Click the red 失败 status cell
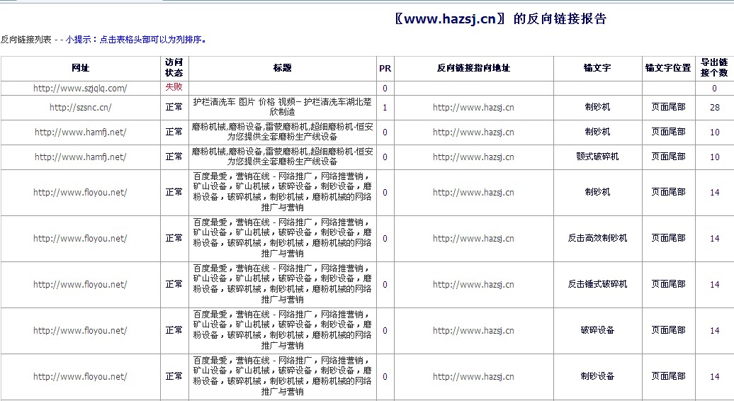 point(174,87)
